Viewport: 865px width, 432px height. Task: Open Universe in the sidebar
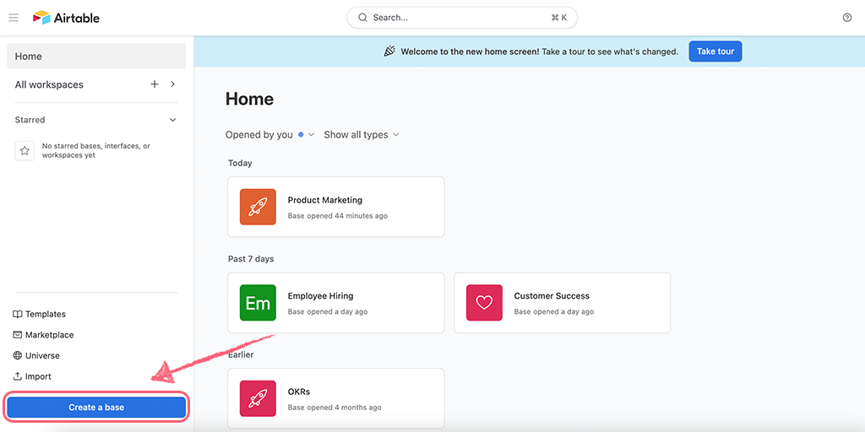35,356
